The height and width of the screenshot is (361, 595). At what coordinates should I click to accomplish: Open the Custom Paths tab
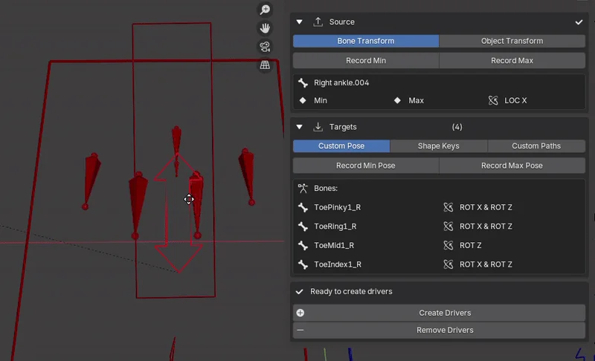pyautogui.click(x=536, y=146)
